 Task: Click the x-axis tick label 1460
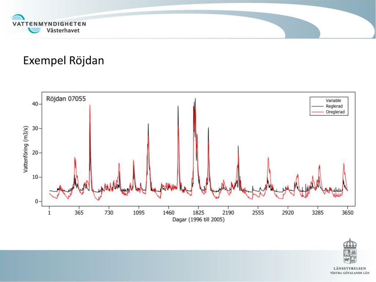click(169, 213)
